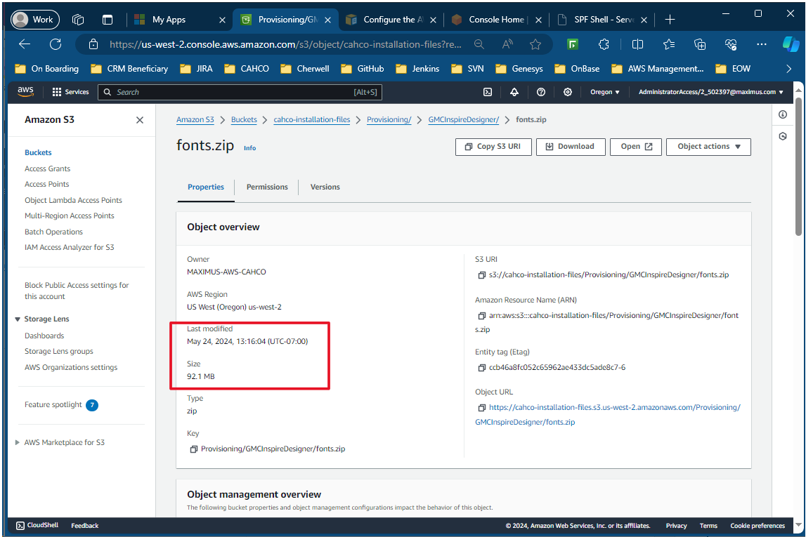
Task: Open the CloudShell button in the footer
Action: pyautogui.click(x=37, y=526)
